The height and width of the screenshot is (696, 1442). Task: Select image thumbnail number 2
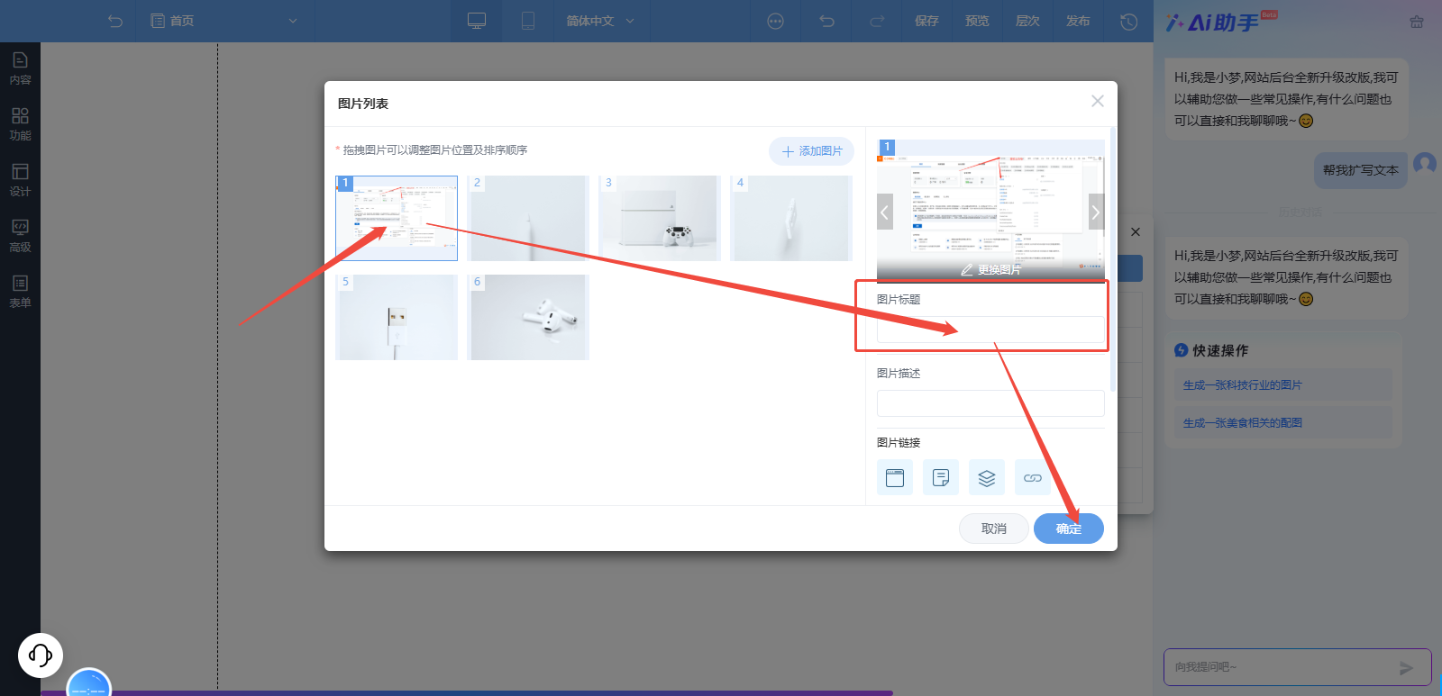pyautogui.click(x=528, y=218)
